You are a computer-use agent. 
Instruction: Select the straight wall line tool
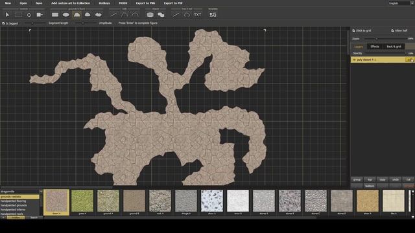click(113, 15)
